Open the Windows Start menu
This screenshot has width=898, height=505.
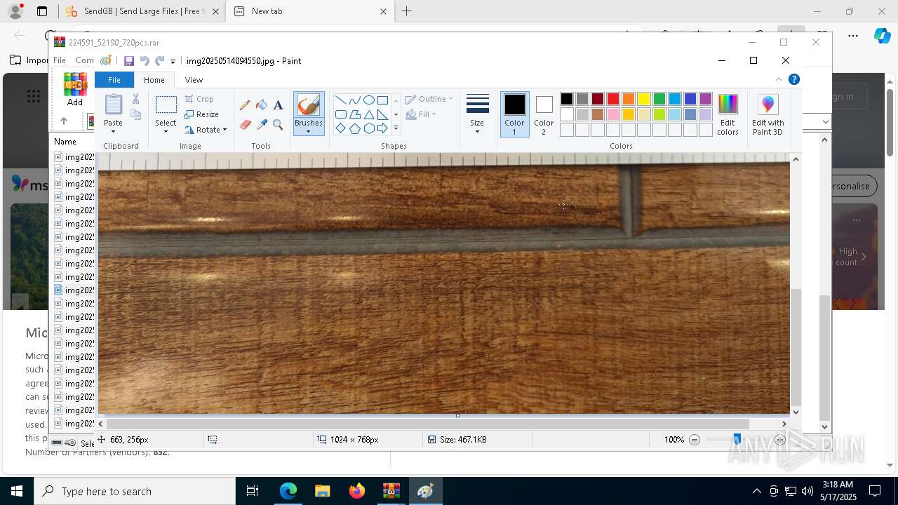pyautogui.click(x=17, y=491)
